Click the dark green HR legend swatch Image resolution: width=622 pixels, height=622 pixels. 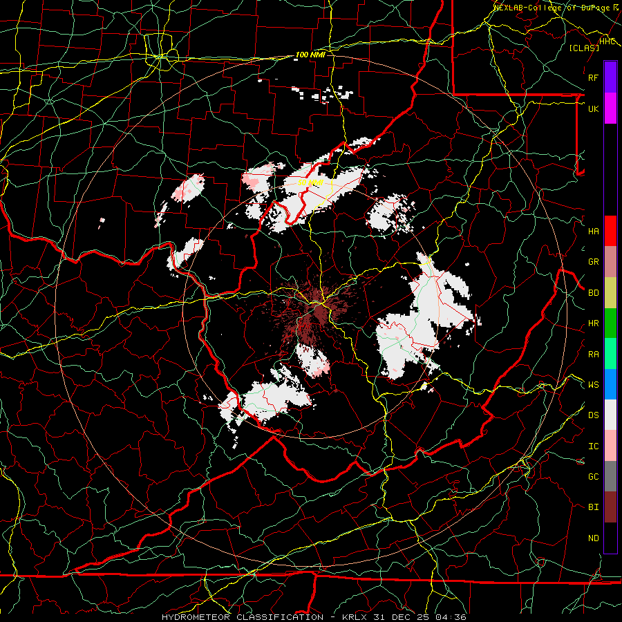610,323
